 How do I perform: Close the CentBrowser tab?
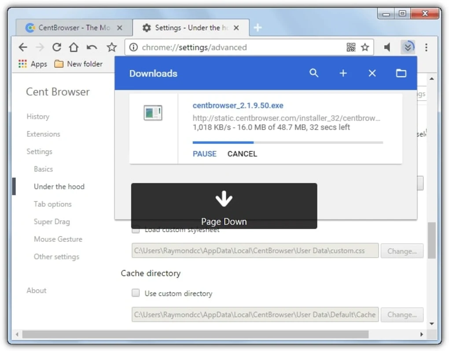coord(120,28)
